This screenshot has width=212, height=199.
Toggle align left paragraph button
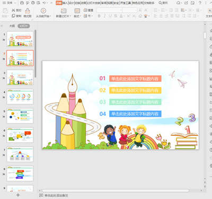155,16
